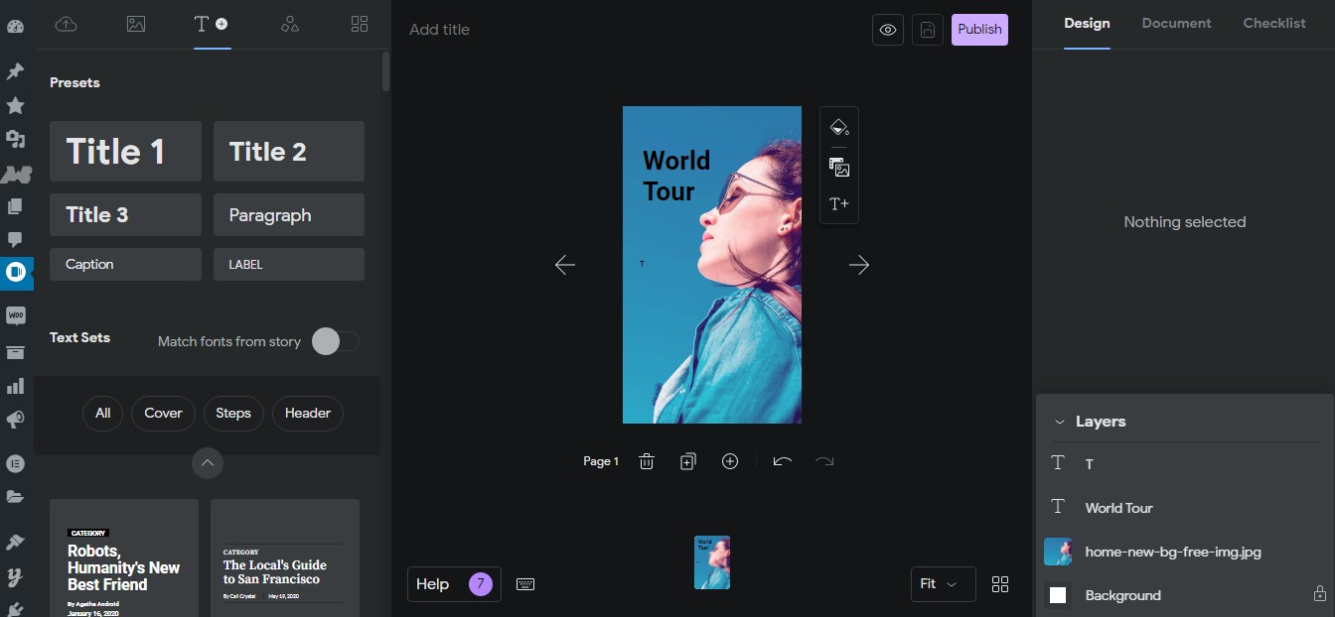Image resolution: width=1335 pixels, height=617 pixels.
Task: Open keyboard shortcuts panel
Action: [x=525, y=584]
